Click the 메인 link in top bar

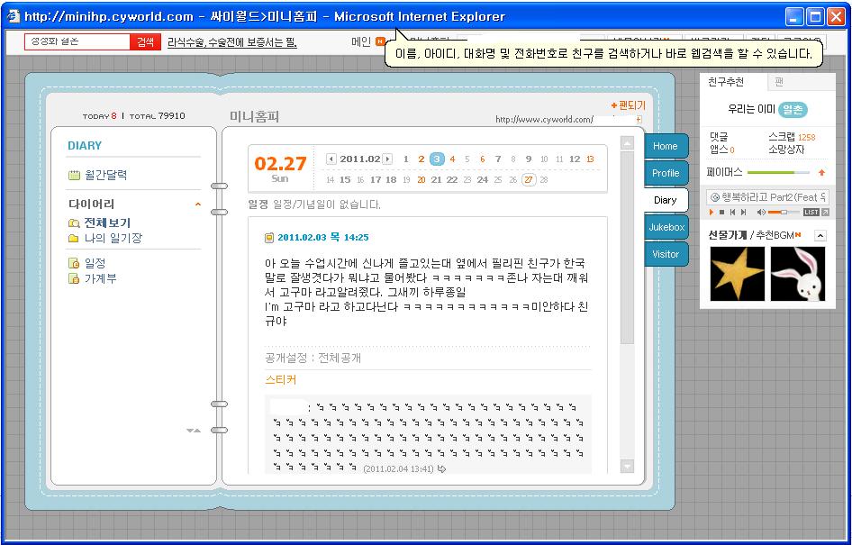click(x=361, y=41)
